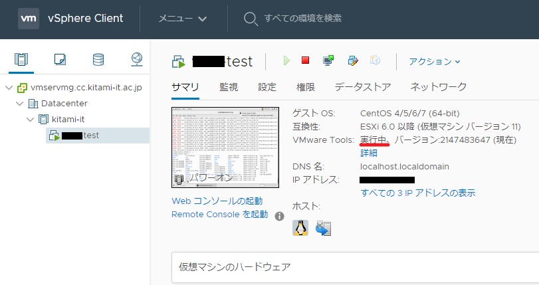Image resolution: width=539 pixels, height=285 pixels.
Task: Click the green Power On button
Action: click(286, 61)
